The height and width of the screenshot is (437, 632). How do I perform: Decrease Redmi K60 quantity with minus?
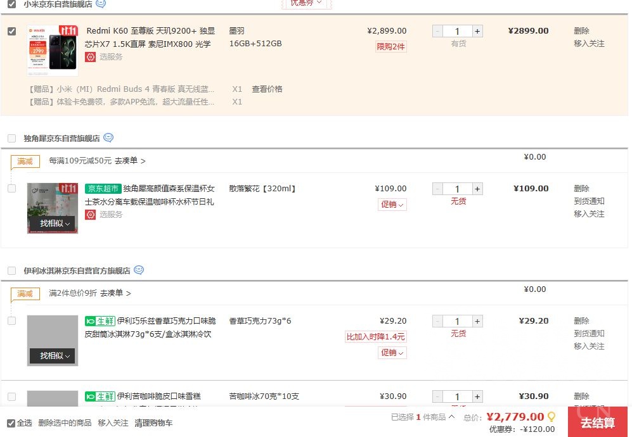click(437, 31)
